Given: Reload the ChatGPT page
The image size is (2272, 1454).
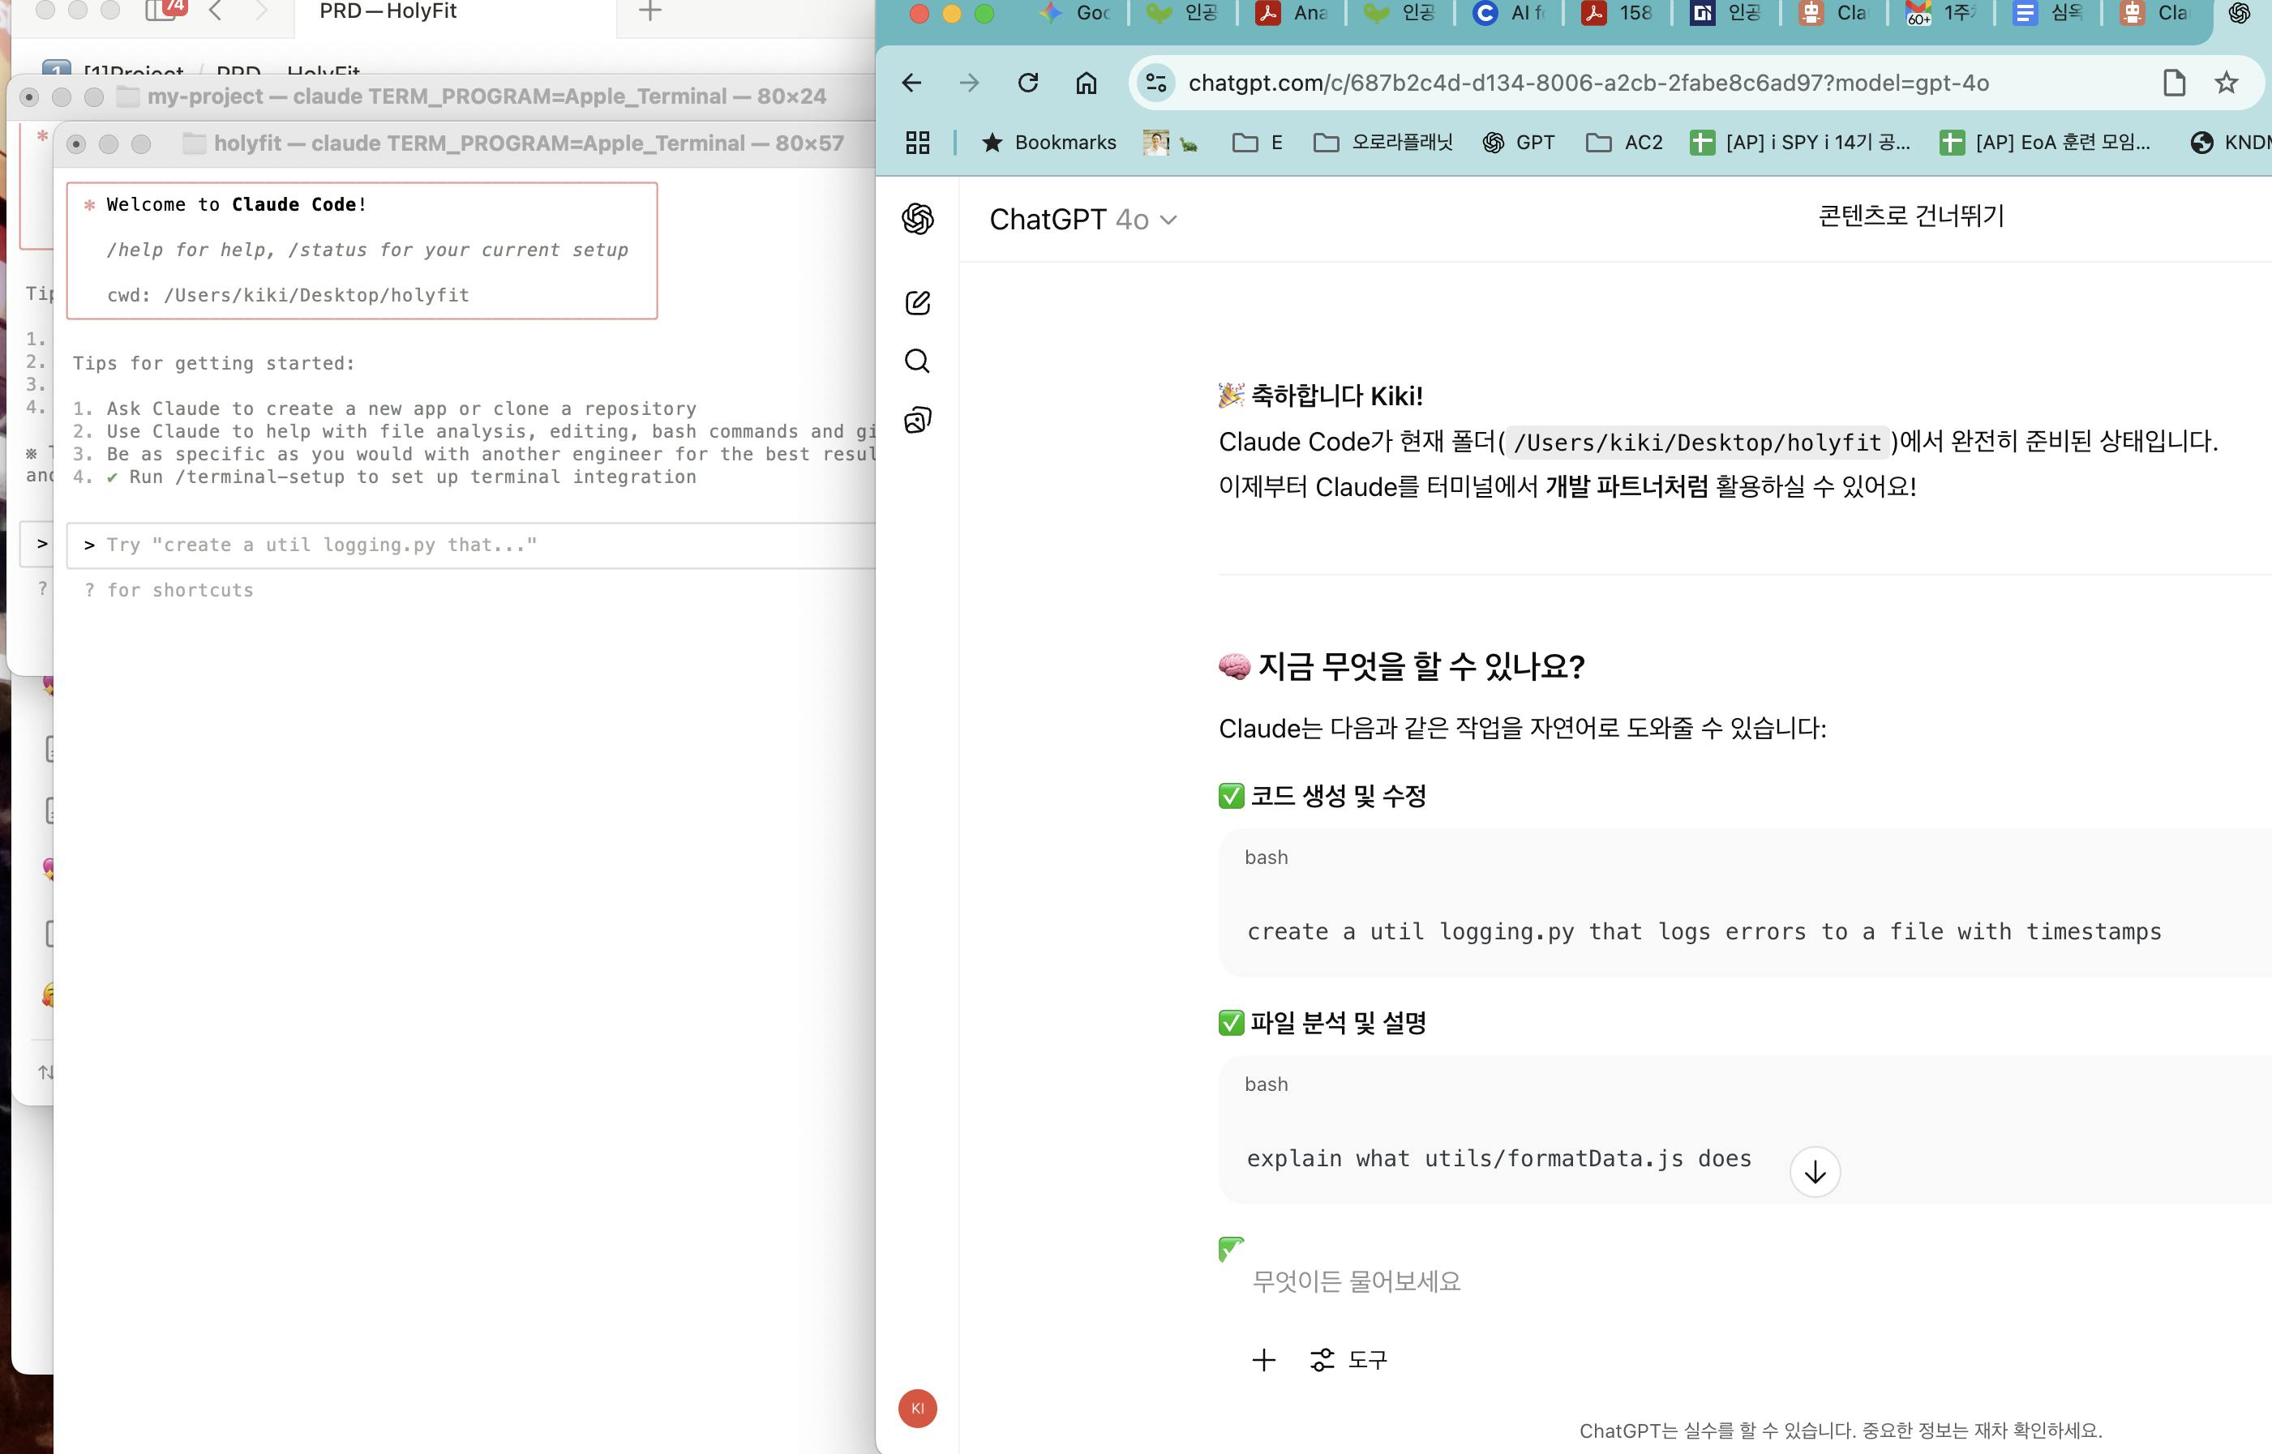Looking at the screenshot, I should 1027,83.
